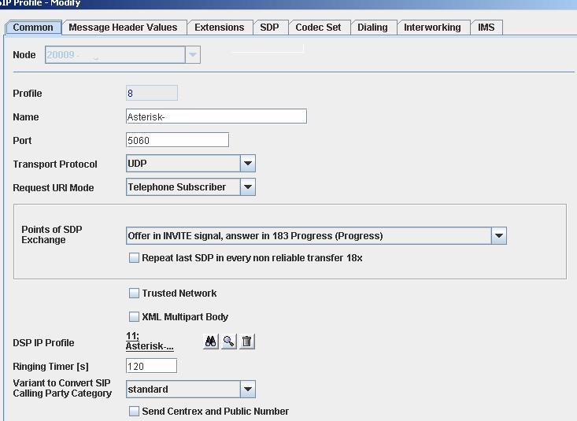Switch to the Message Header Values tab
Screen dimensions: 577x421
pyautogui.click(x=123, y=27)
